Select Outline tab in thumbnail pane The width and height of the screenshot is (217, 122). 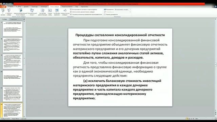pos(14,19)
